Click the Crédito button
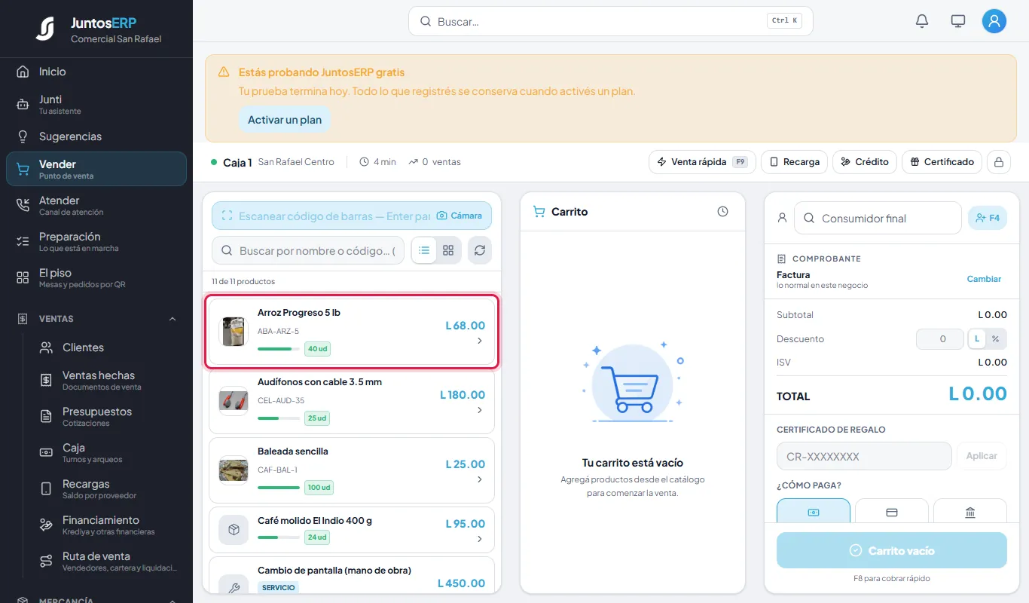Image resolution: width=1029 pixels, height=603 pixels. pyautogui.click(x=865, y=162)
